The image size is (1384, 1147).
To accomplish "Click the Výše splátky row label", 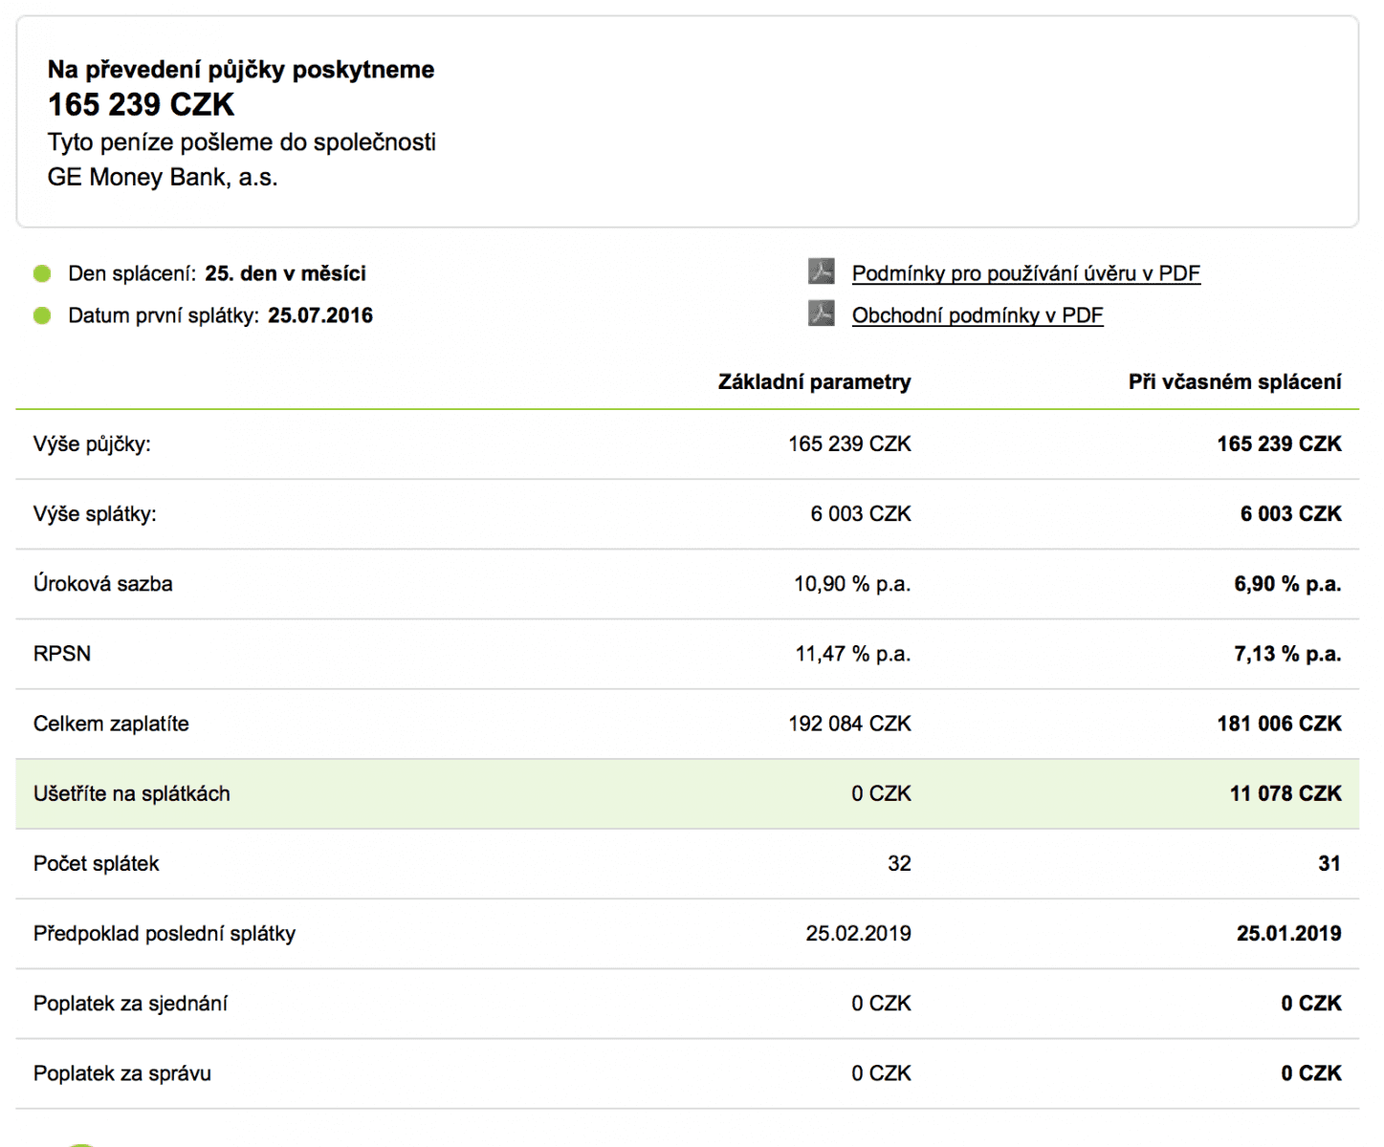I will [95, 514].
